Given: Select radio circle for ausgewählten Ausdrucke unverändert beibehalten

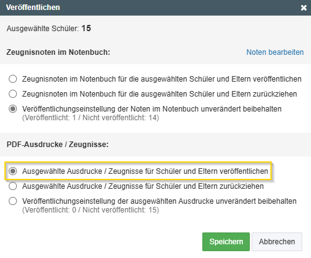Looking at the screenshot, I should pos(13,201).
